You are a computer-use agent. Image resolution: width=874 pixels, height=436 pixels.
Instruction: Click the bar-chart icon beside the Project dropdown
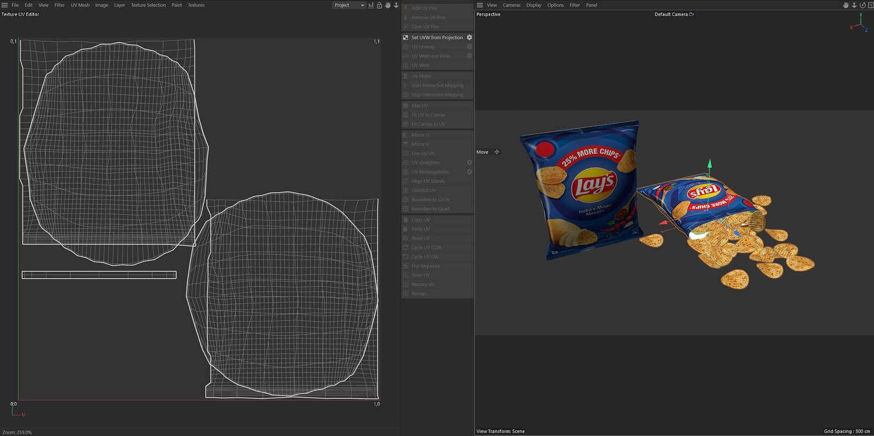coord(371,5)
